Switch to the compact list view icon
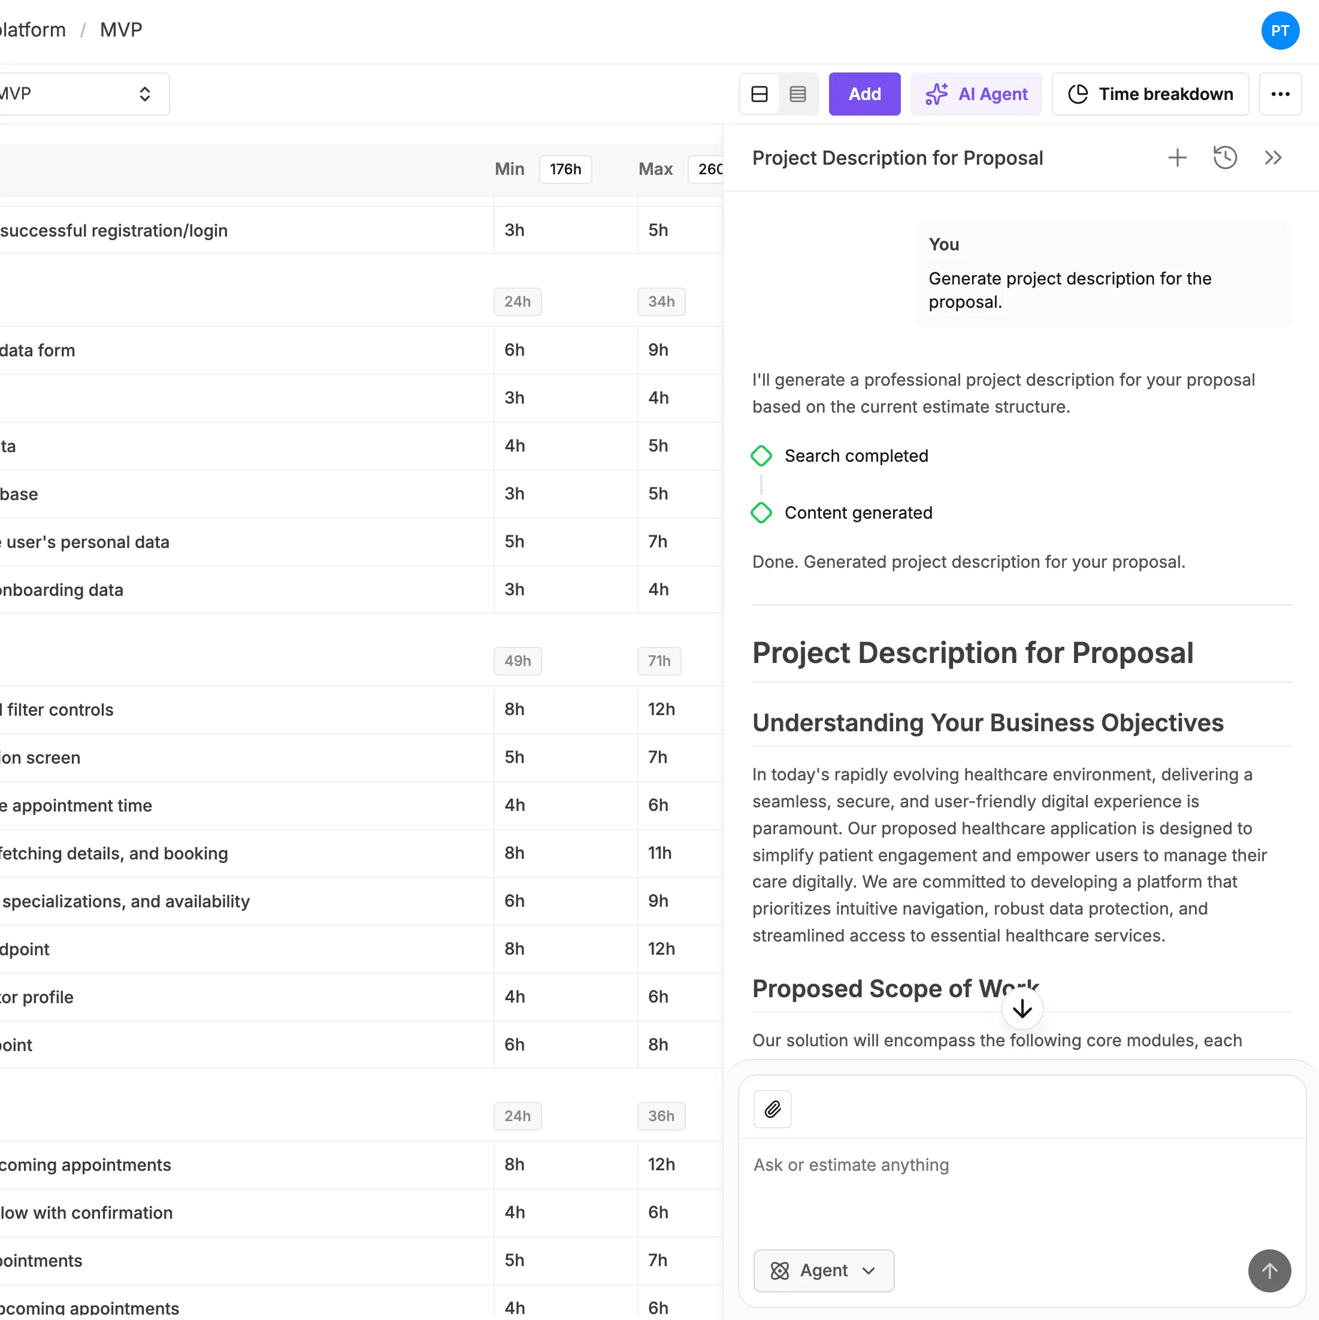1319x1320 pixels. [x=797, y=94]
